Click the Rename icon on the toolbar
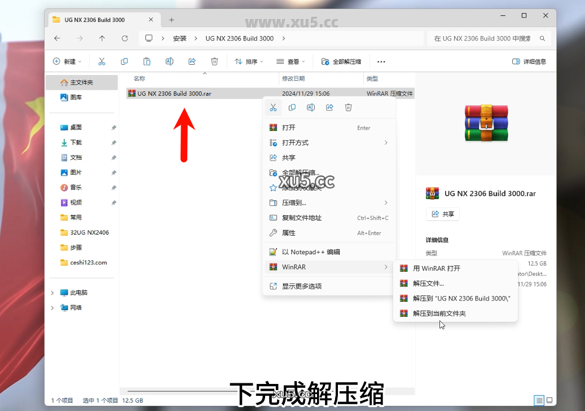 coord(169,61)
